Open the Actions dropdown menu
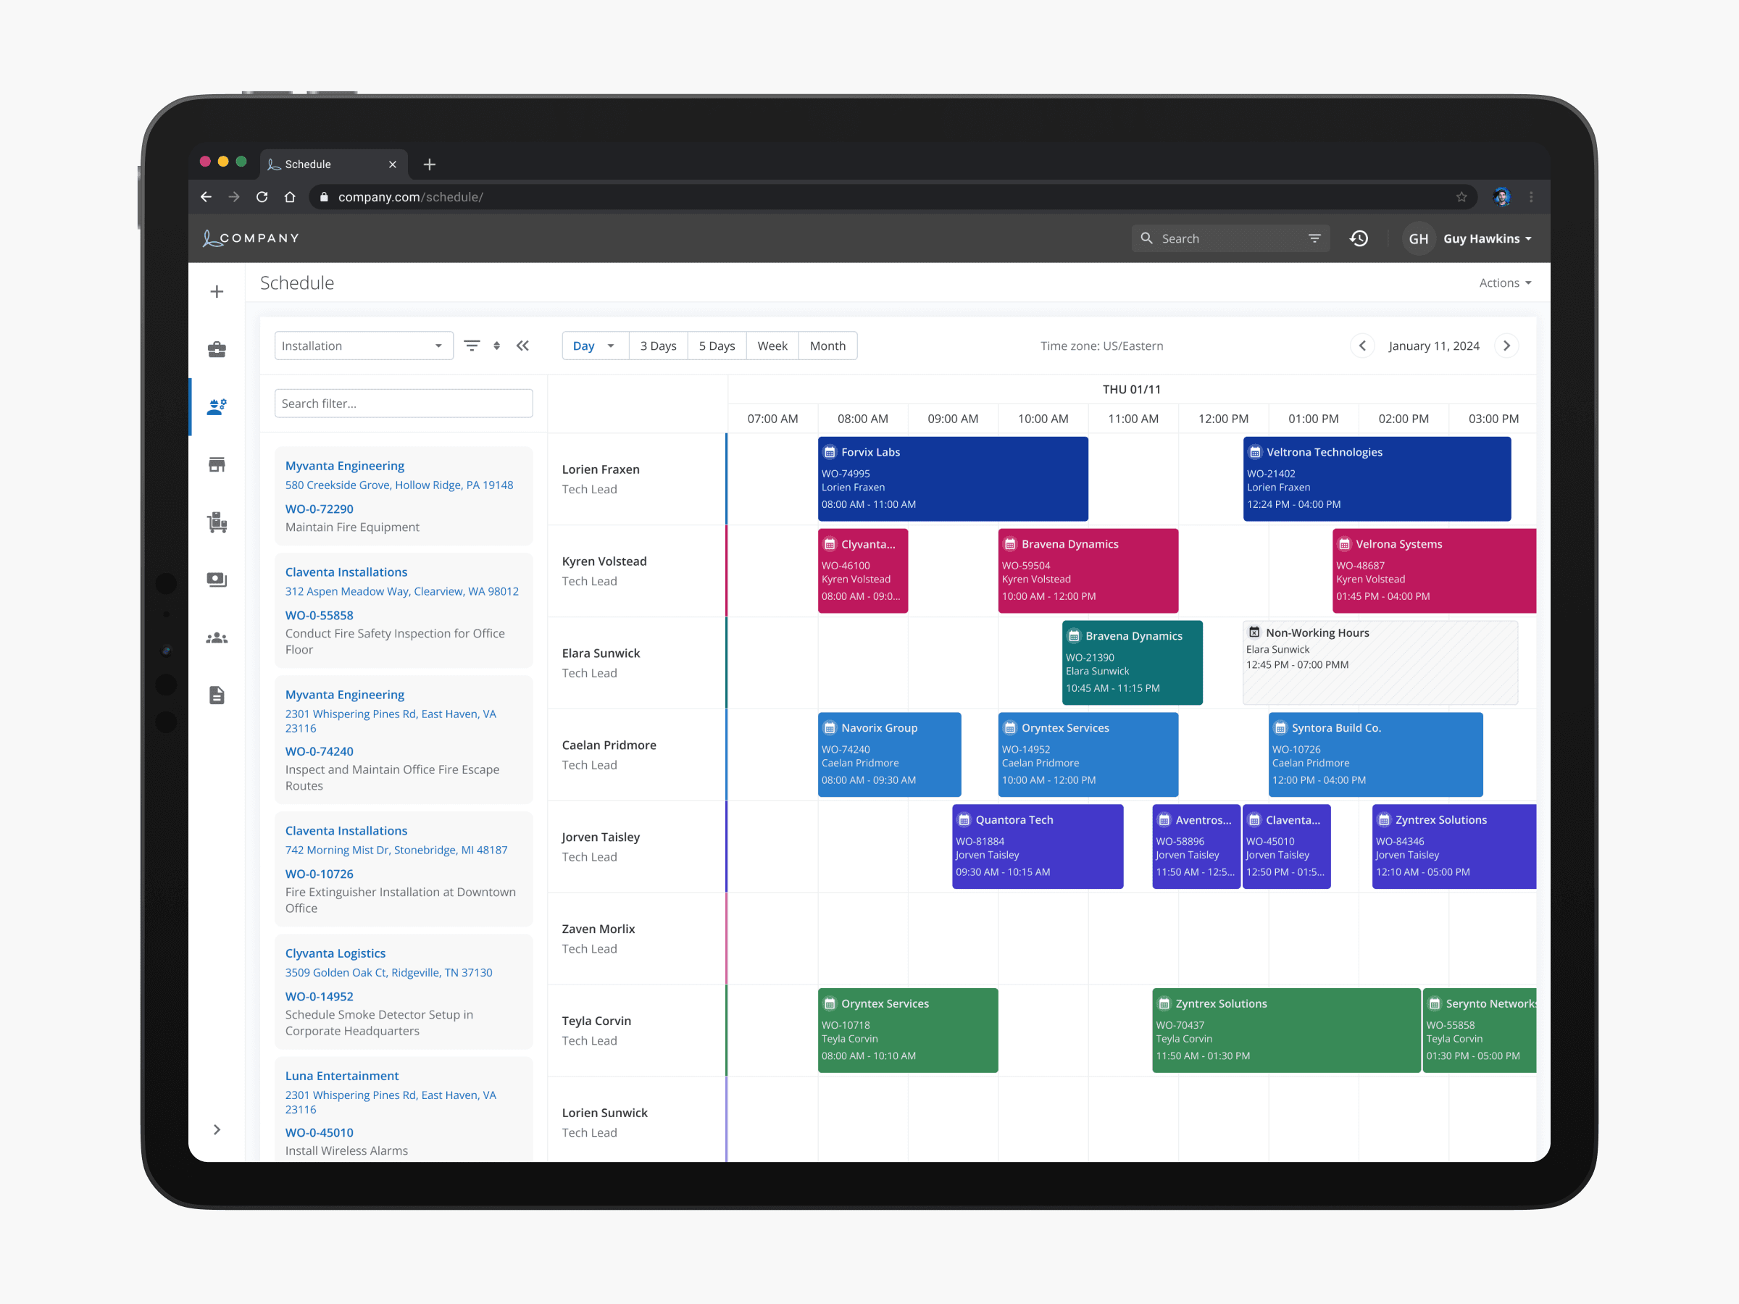Viewport: 1739px width, 1304px height. (1504, 283)
